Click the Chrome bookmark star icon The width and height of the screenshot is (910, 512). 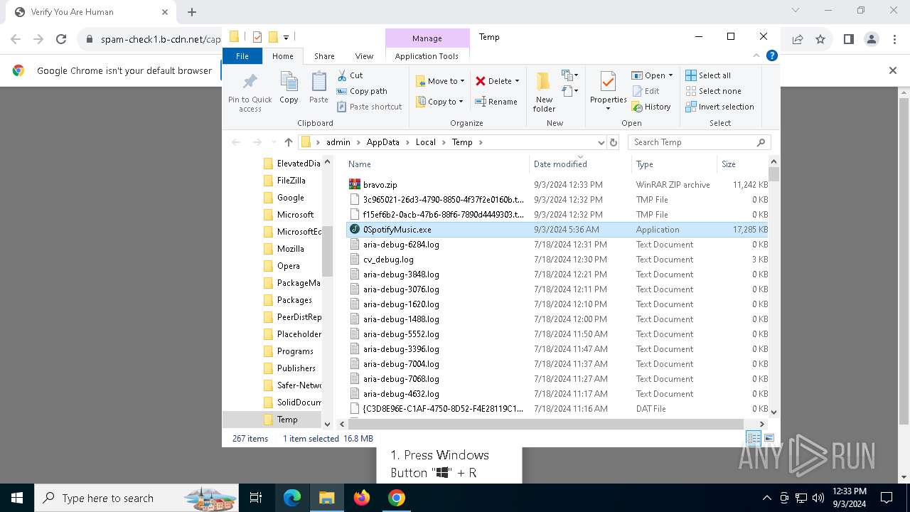click(820, 40)
